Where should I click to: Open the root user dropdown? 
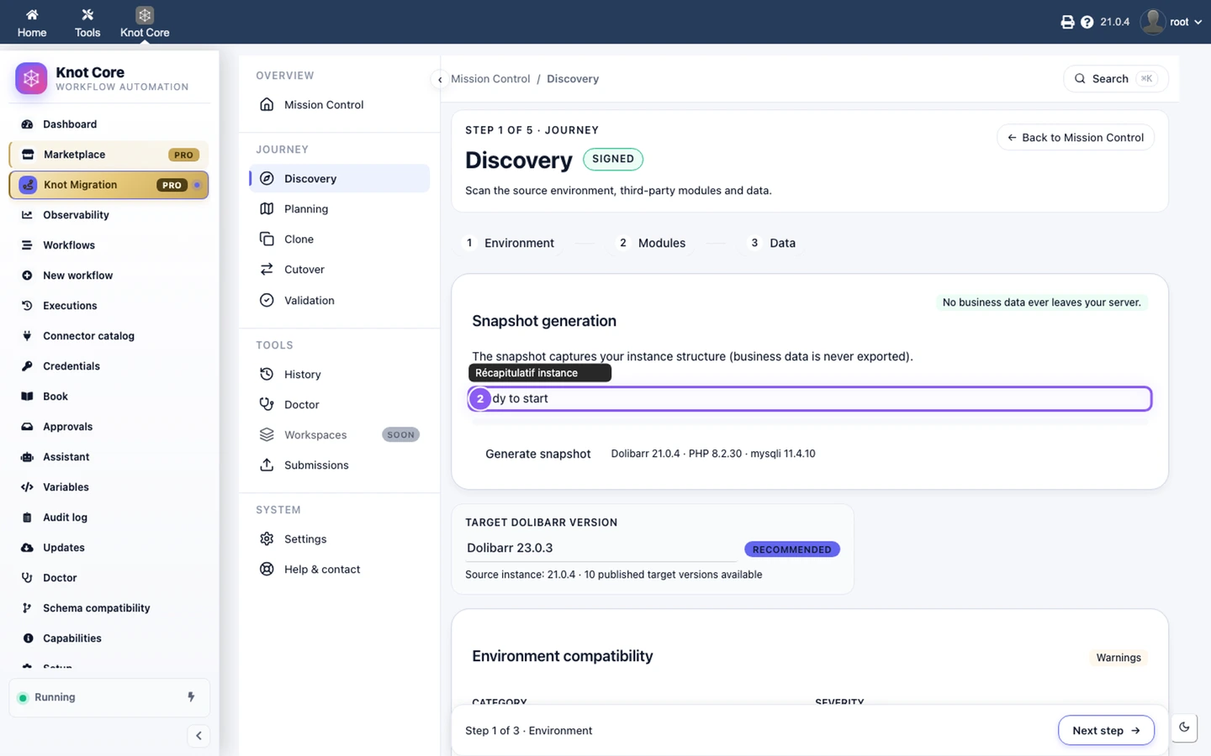click(1171, 22)
